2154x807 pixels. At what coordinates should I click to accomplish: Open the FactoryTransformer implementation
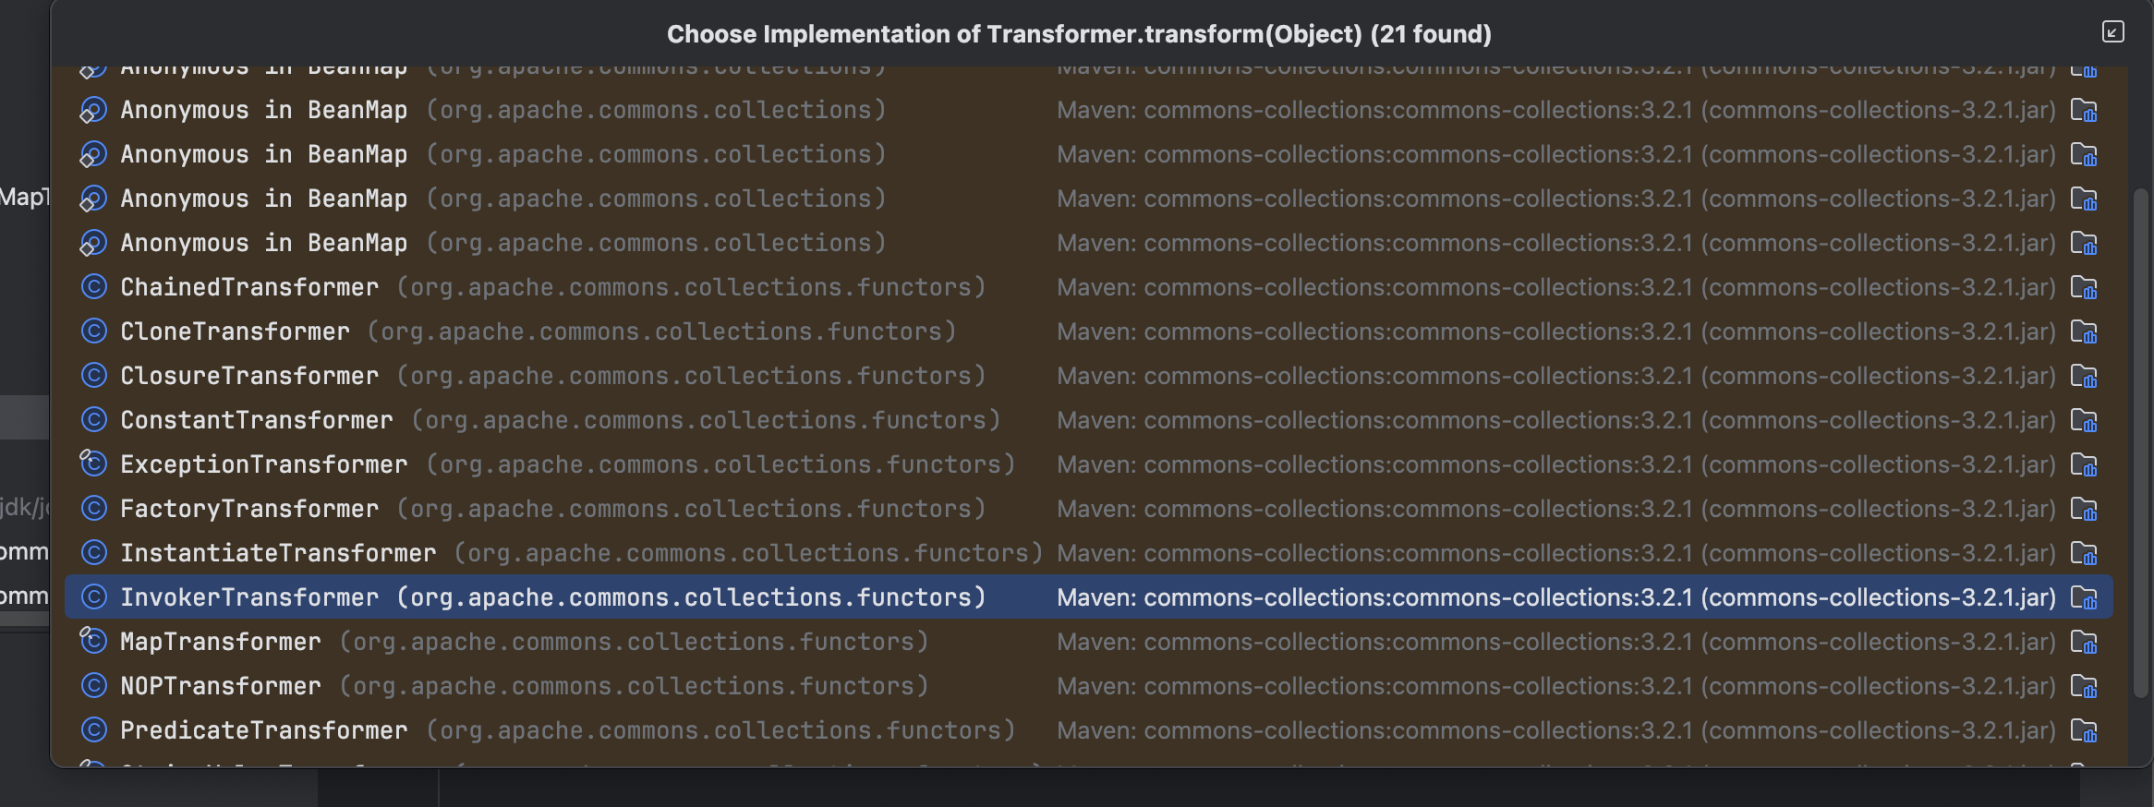[x=249, y=510]
